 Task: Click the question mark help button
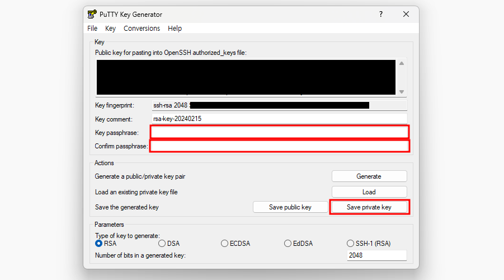click(x=381, y=14)
